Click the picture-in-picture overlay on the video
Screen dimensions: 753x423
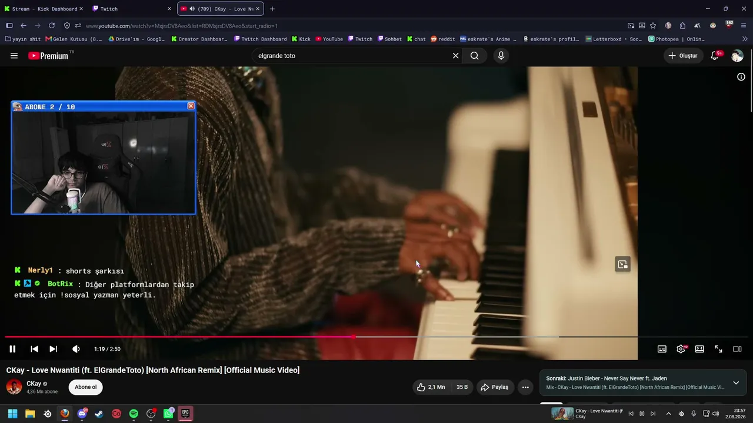click(x=622, y=264)
